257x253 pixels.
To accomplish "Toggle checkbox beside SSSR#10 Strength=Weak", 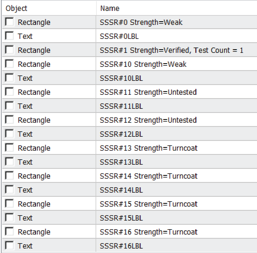I will (9, 64).
